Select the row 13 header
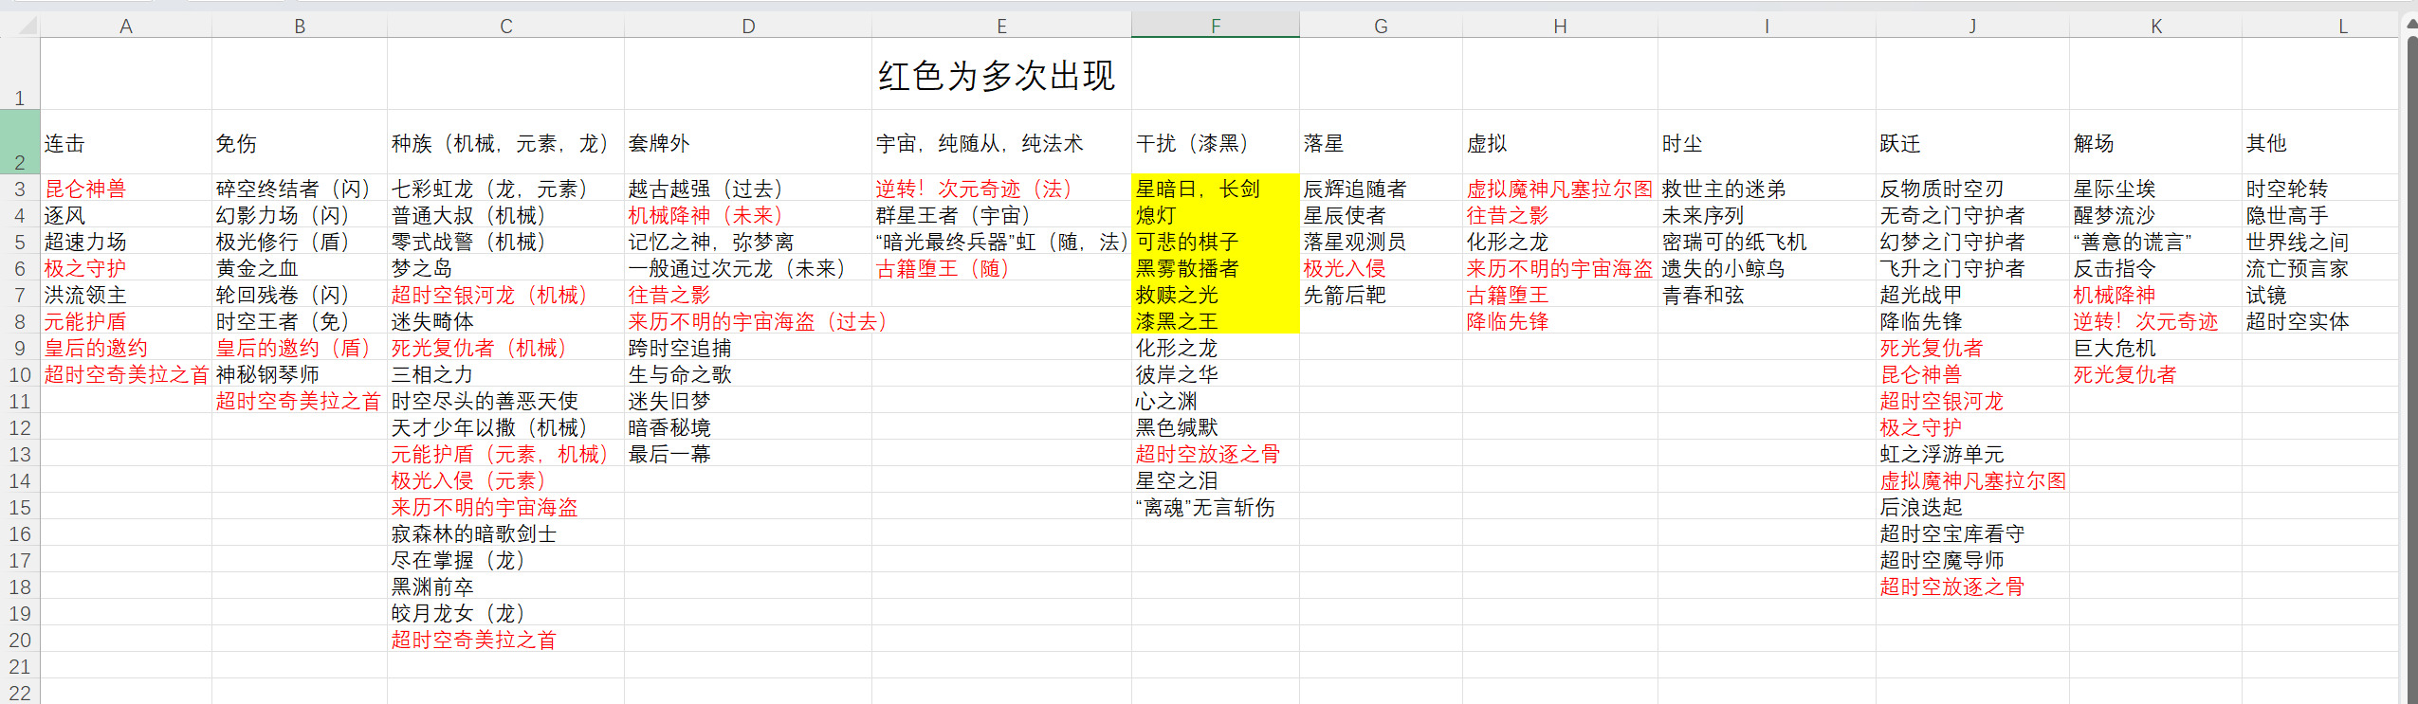The height and width of the screenshot is (704, 2418). [x=19, y=455]
